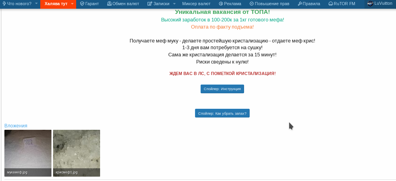Click the Обмен валют exchange icon

[x=109, y=4]
